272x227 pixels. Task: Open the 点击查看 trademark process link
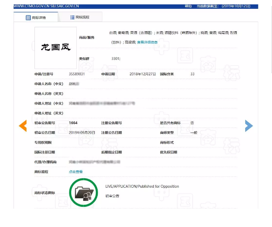[76, 172]
